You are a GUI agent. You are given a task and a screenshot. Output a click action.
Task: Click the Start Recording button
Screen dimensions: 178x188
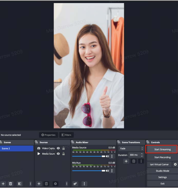(162, 157)
